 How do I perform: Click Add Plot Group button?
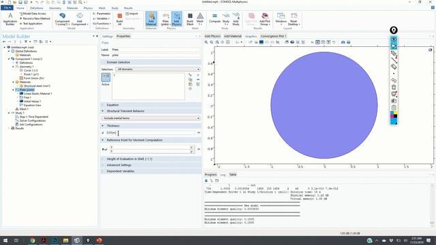click(265, 19)
